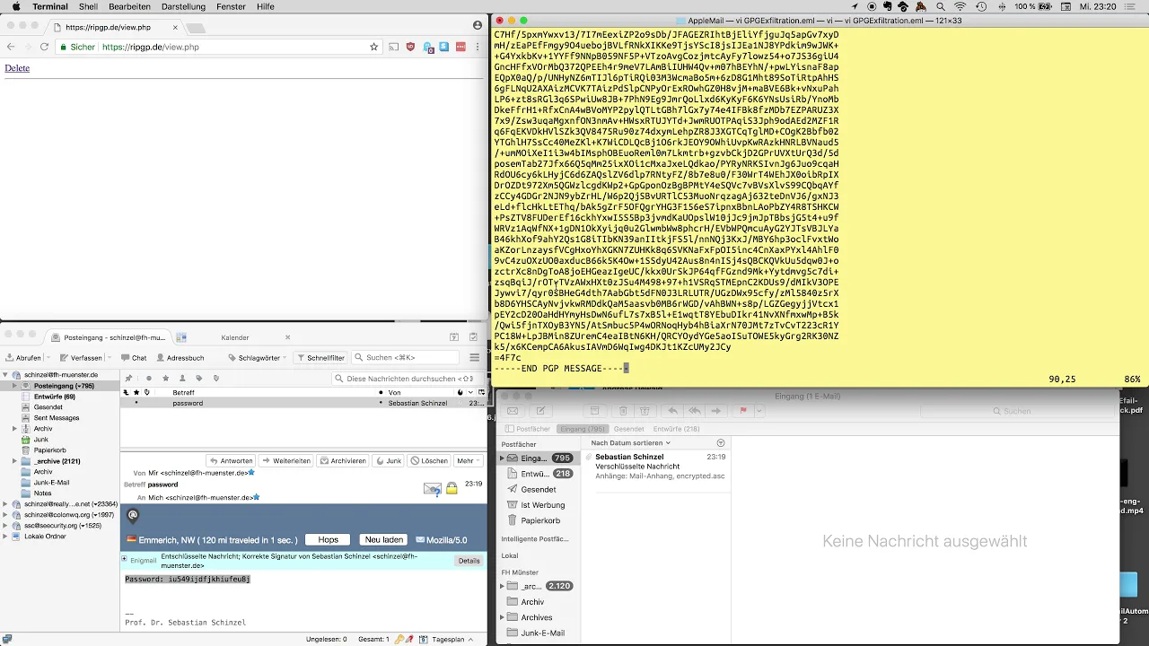1149x646 pixels.
Task: Go back using Chrome's back arrow
Action: coord(11,47)
